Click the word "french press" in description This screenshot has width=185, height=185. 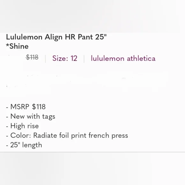pos(108,136)
